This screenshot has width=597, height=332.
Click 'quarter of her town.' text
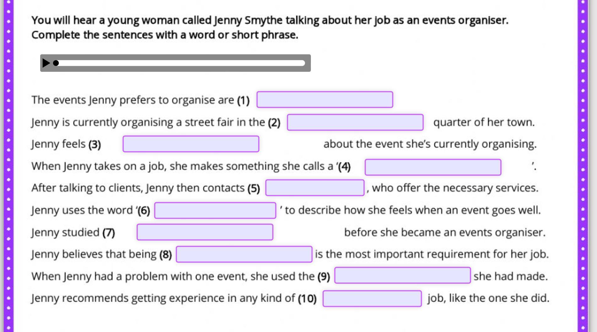pyautogui.click(x=484, y=122)
